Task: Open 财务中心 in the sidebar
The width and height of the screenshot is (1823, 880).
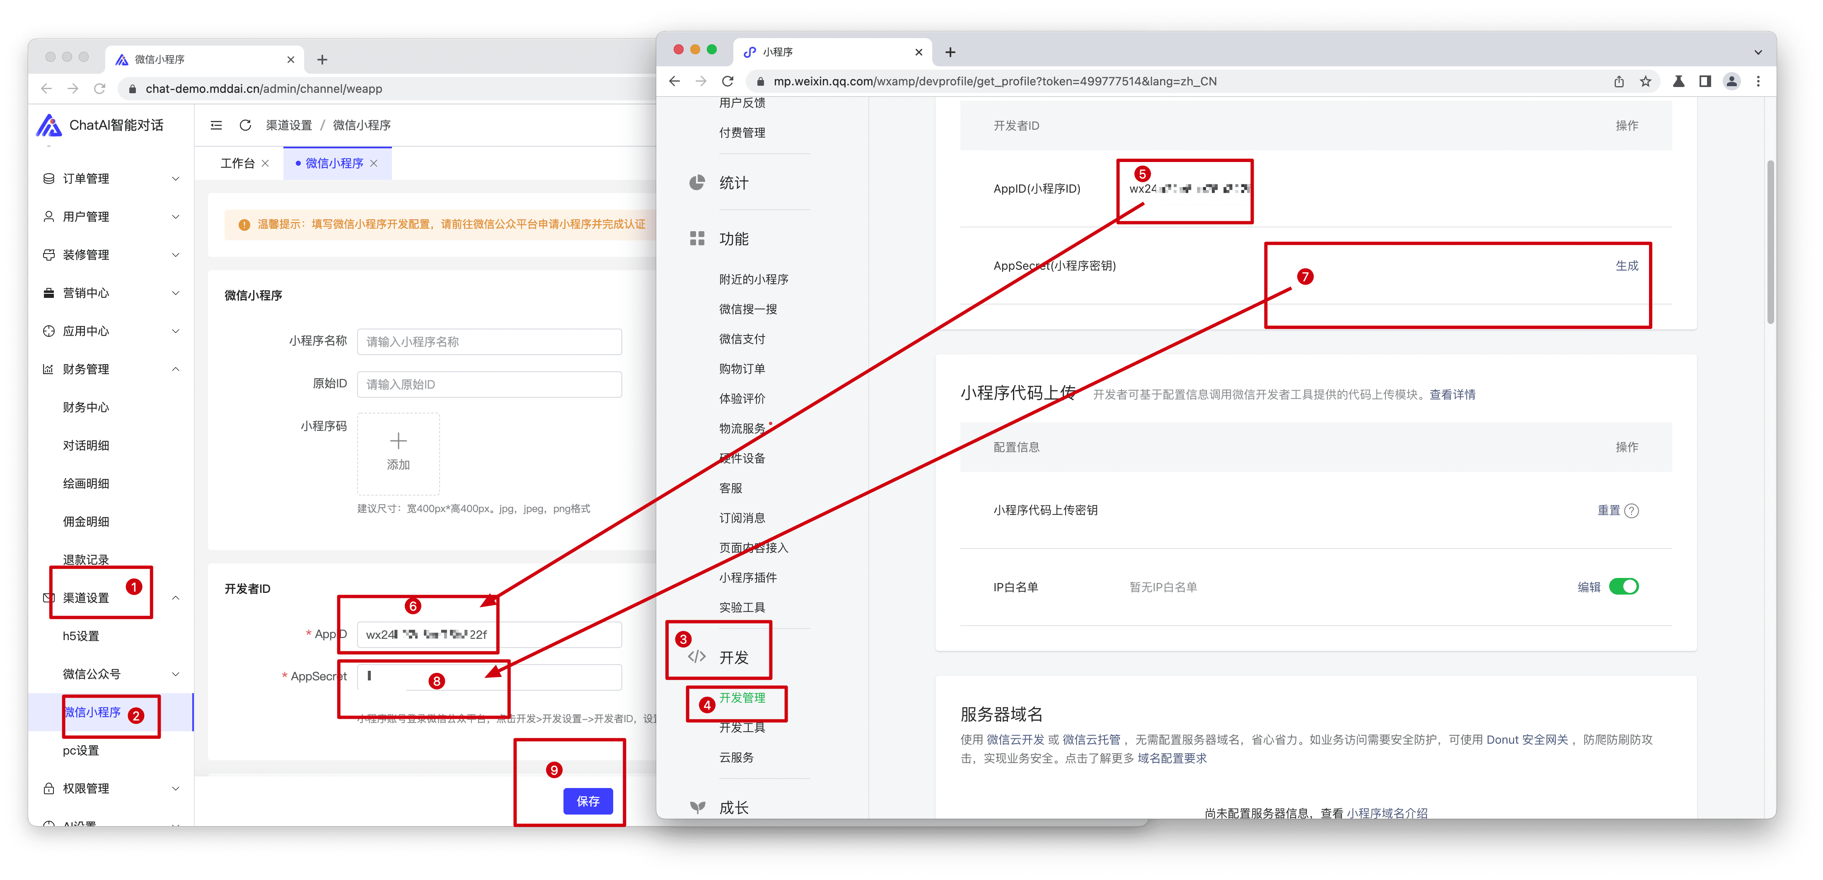Action: click(86, 407)
